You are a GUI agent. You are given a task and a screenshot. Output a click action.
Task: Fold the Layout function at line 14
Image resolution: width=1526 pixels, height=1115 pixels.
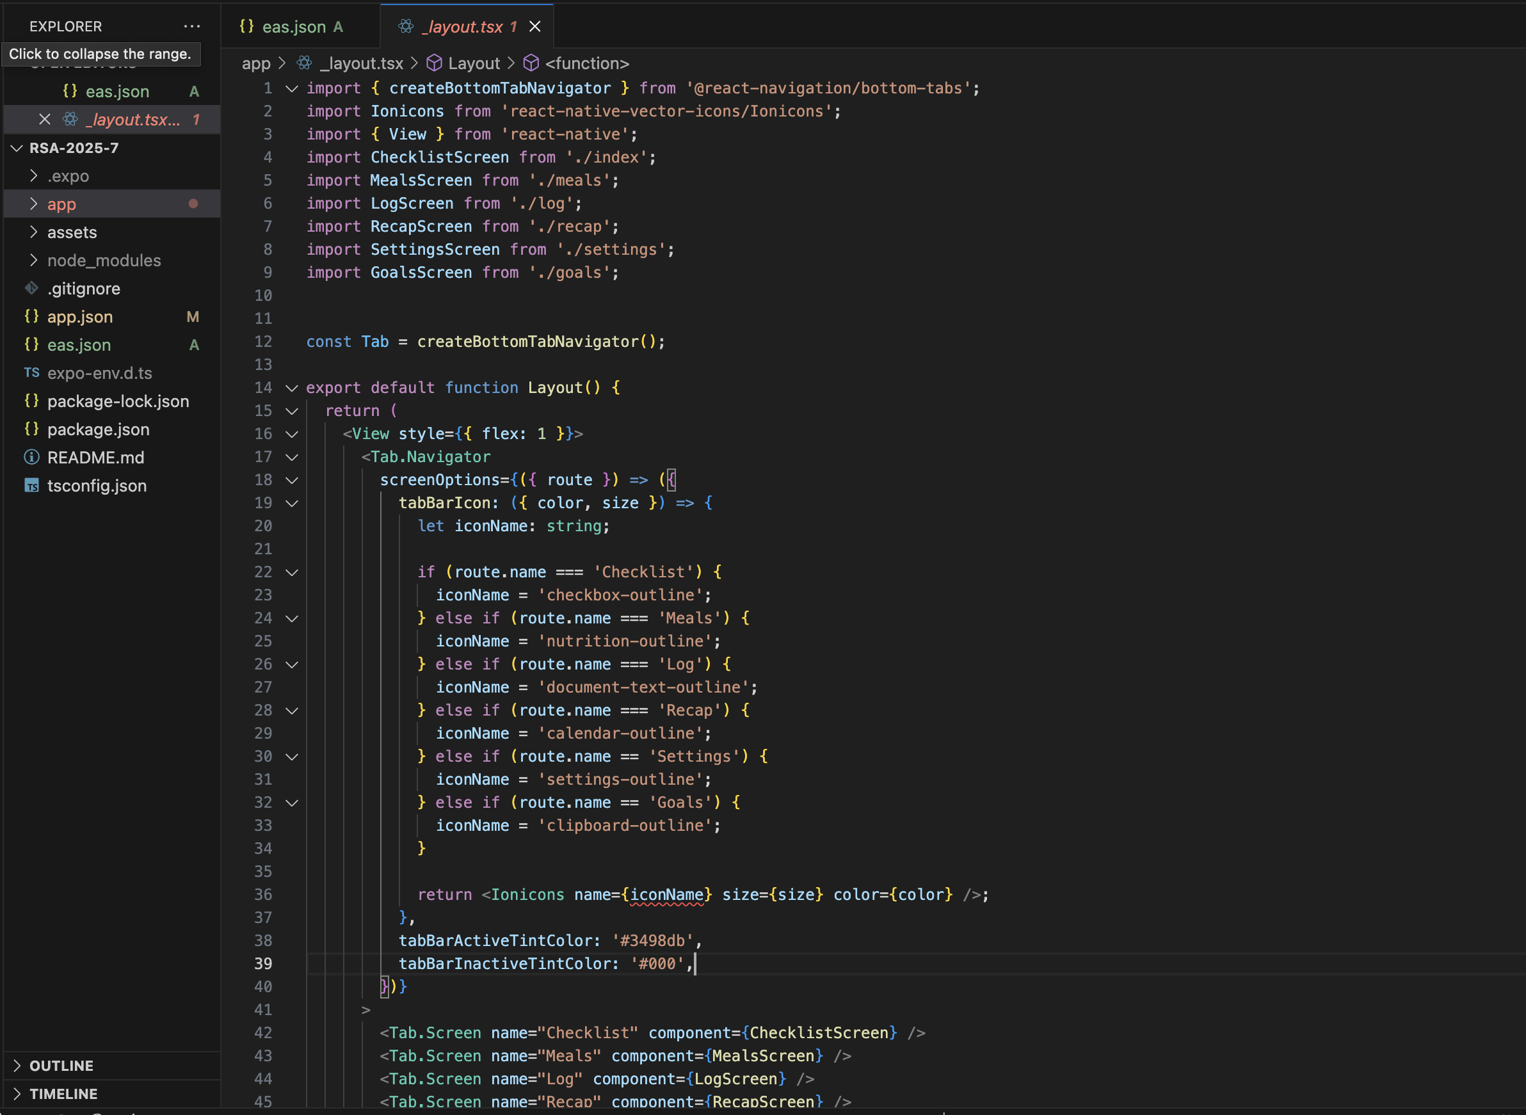tap(292, 388)
